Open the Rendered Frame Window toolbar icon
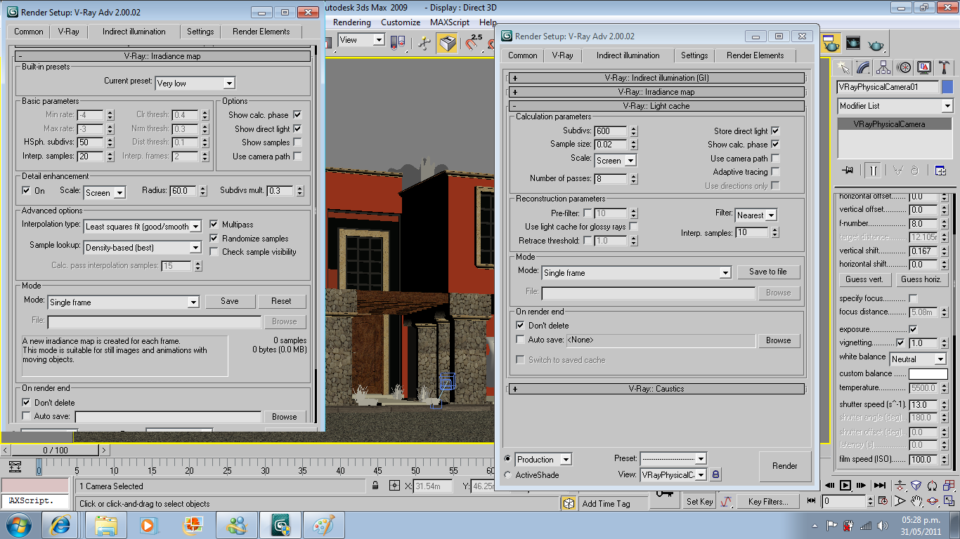Image resolution: width=960 pixels, height=539 pixels. (x=853, y=43)
